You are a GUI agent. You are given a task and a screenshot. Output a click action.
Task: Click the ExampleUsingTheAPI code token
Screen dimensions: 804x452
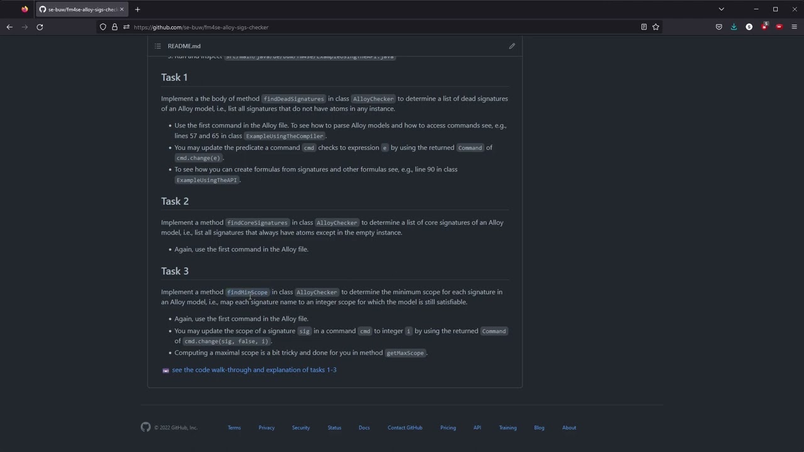tap(207, 180)
